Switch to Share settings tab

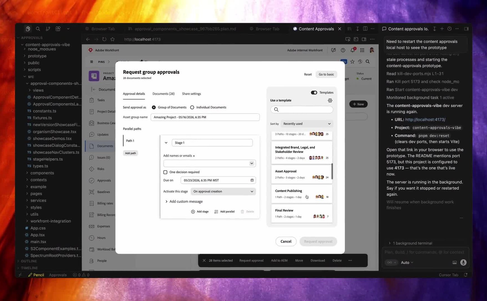(x=191, y=94)
